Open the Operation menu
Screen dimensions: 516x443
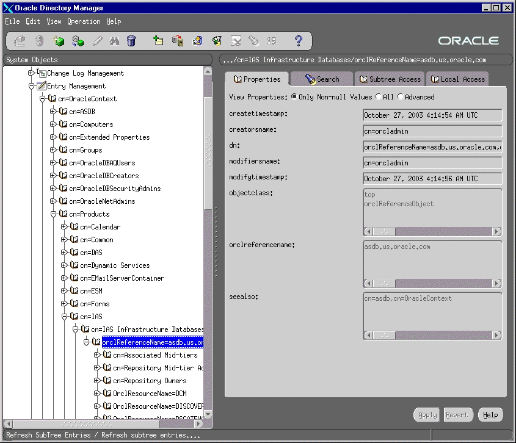pyautogui.click(x=84, y=21)
